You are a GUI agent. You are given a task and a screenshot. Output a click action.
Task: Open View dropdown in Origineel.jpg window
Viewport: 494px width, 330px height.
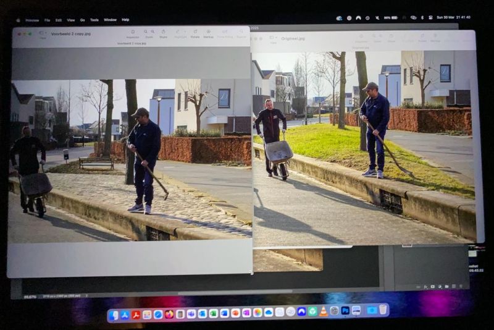pos(272,38)
